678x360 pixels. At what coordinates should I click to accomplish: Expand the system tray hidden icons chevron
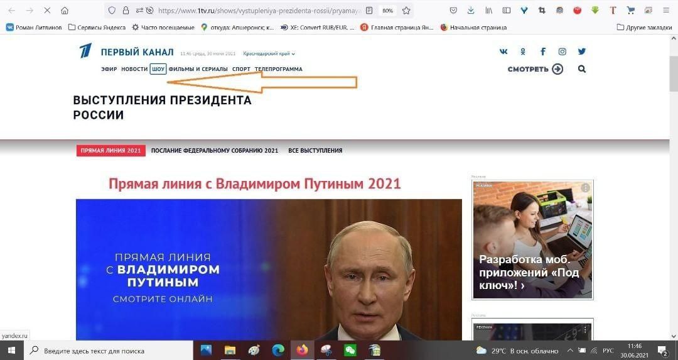pos(570,351)
